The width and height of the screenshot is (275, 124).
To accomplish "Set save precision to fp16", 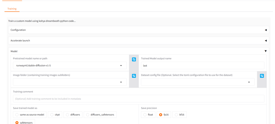I will coord(164,115).
